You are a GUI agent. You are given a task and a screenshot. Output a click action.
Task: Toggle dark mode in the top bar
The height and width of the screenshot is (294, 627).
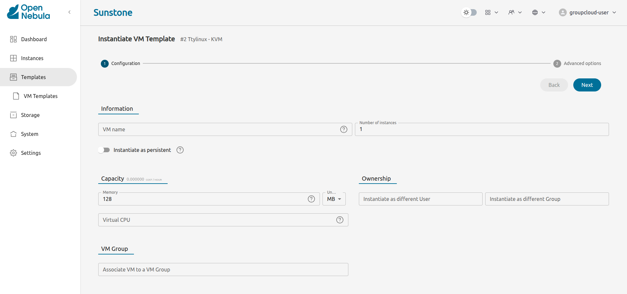[x=468, y=12]
